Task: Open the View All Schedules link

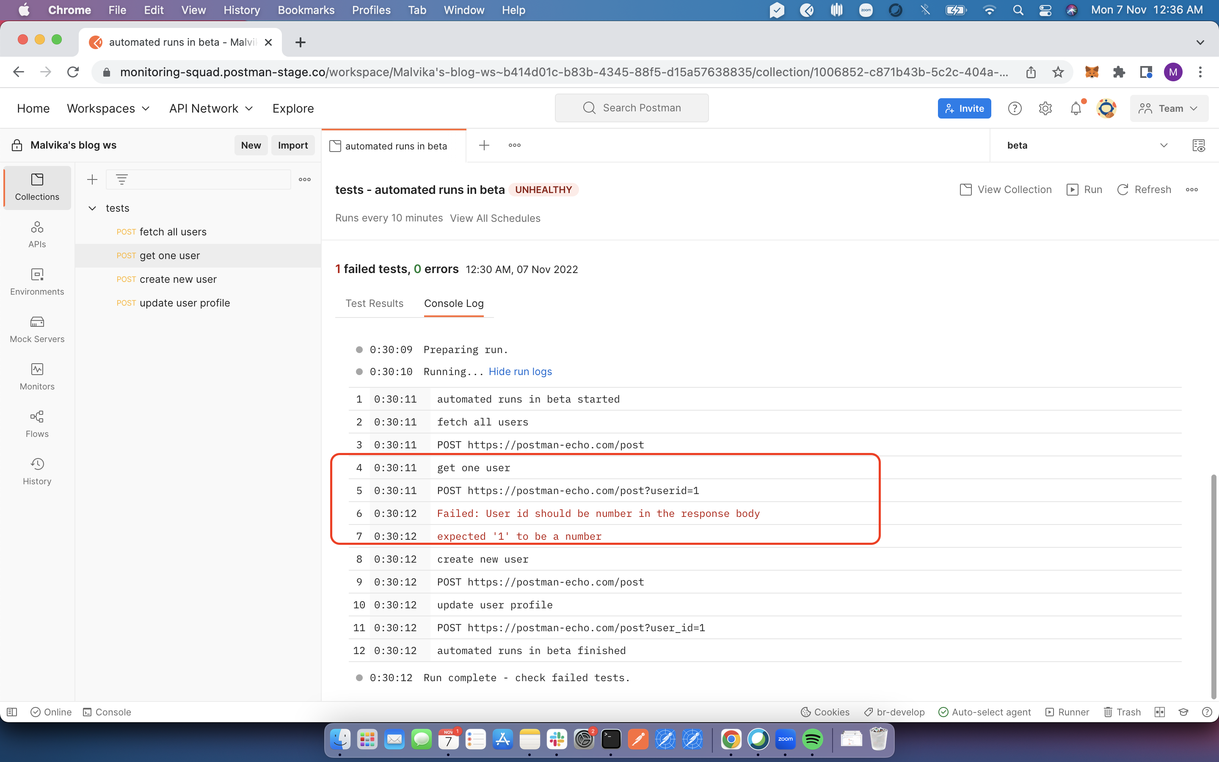Action: coord(495,218)
